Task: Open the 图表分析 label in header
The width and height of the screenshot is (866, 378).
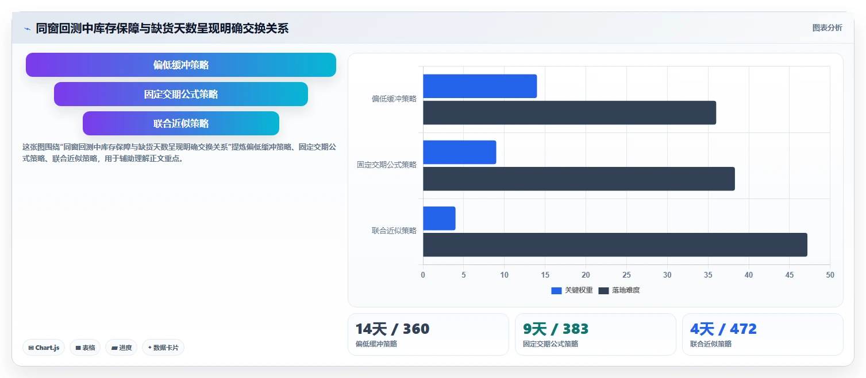Action: coord(827,28)
